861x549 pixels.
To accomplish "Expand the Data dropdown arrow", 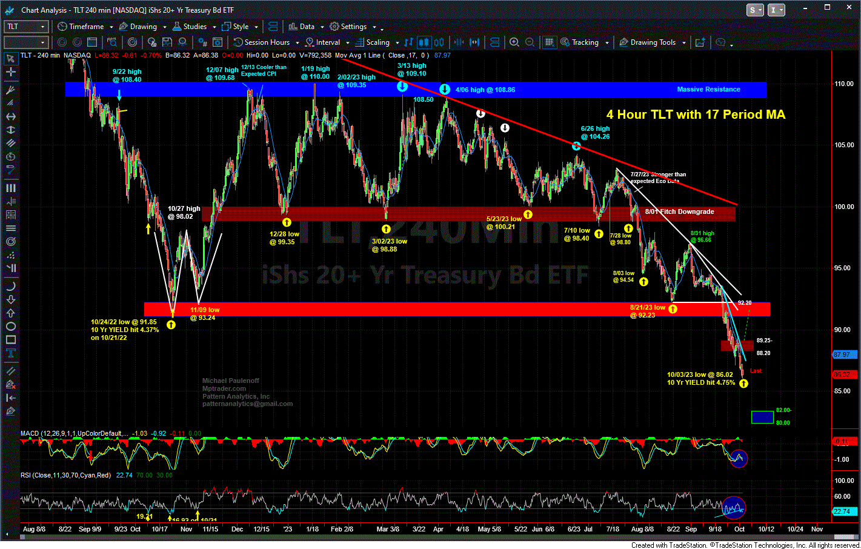I will click(x=321, y=27).
